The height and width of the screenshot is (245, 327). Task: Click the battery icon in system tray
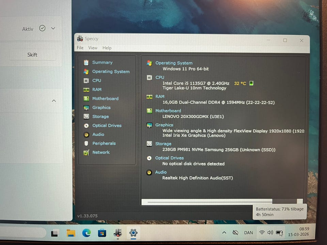(279, 232)
